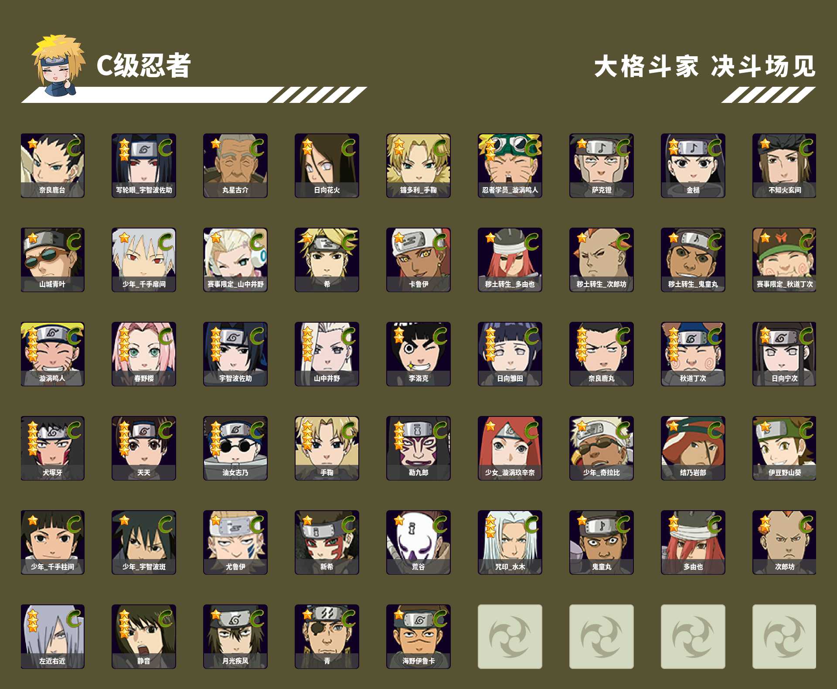Choose the 日向花火 ninja card
The height and width of the screenshot is (689, 837).
coord(327,166)
